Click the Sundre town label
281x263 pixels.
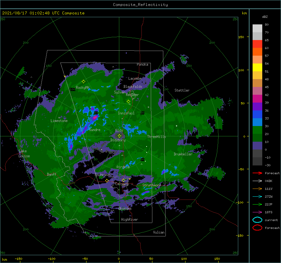[95, 129]
